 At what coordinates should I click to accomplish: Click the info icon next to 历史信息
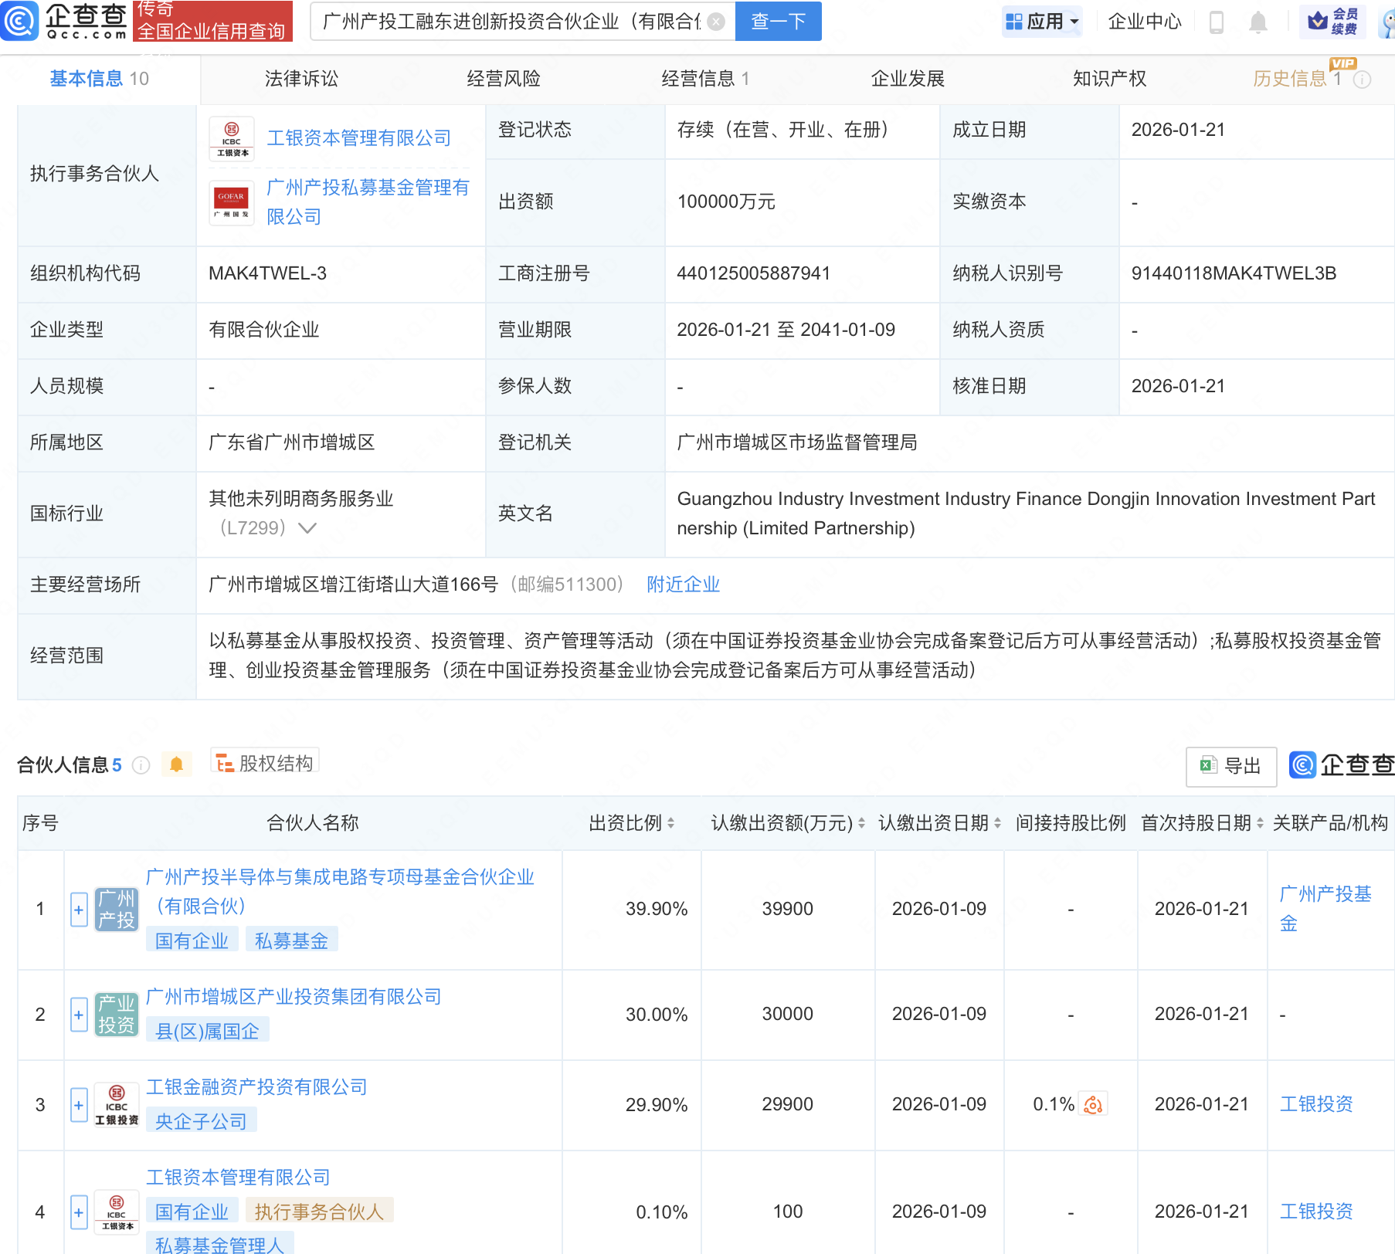(1363, 80)
